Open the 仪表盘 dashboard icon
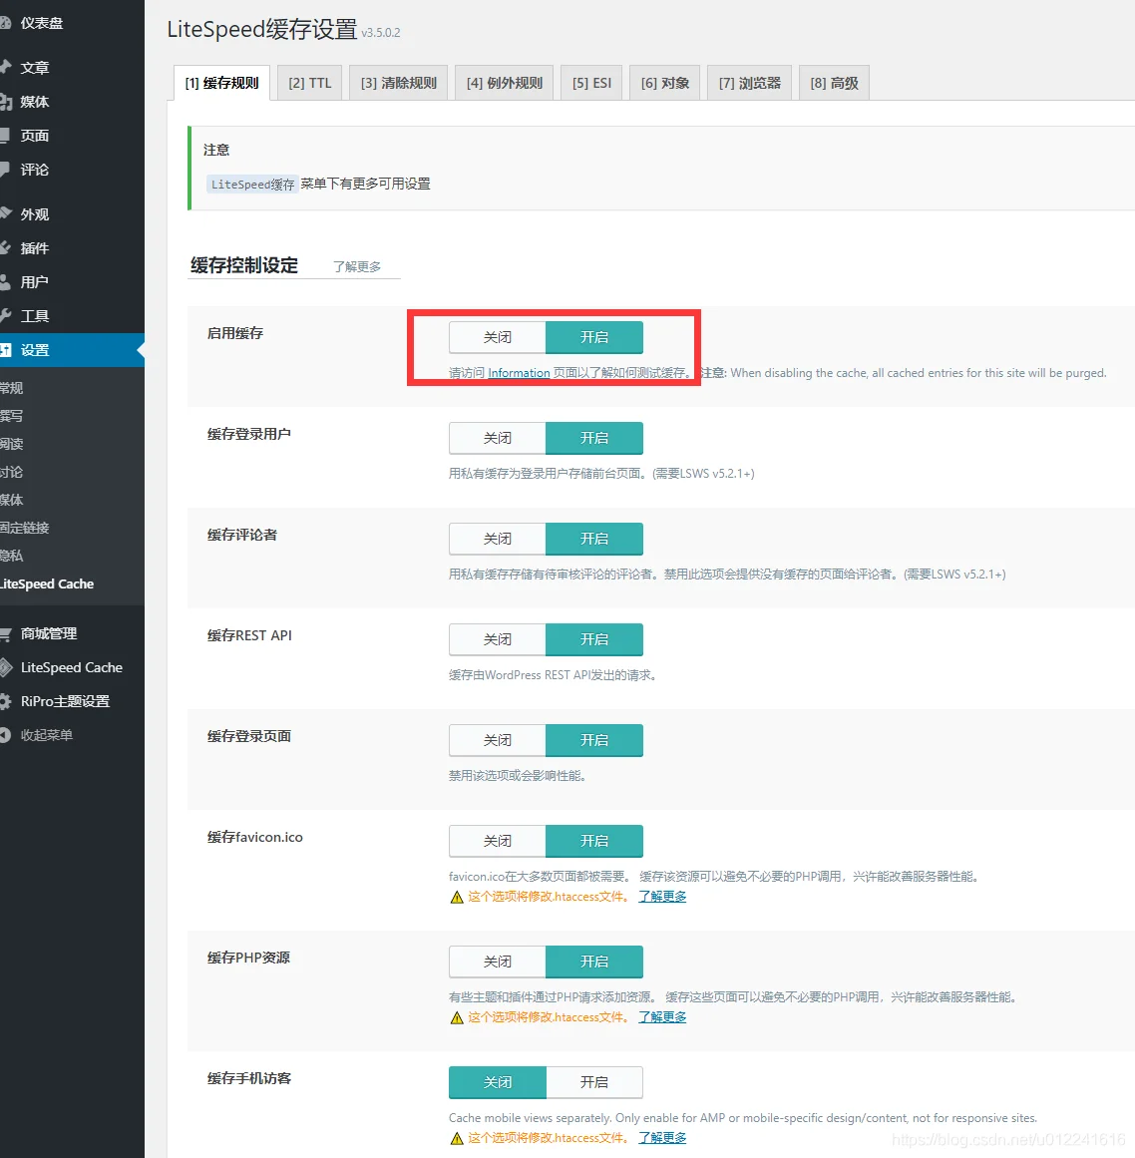 (x=35, y=33)
